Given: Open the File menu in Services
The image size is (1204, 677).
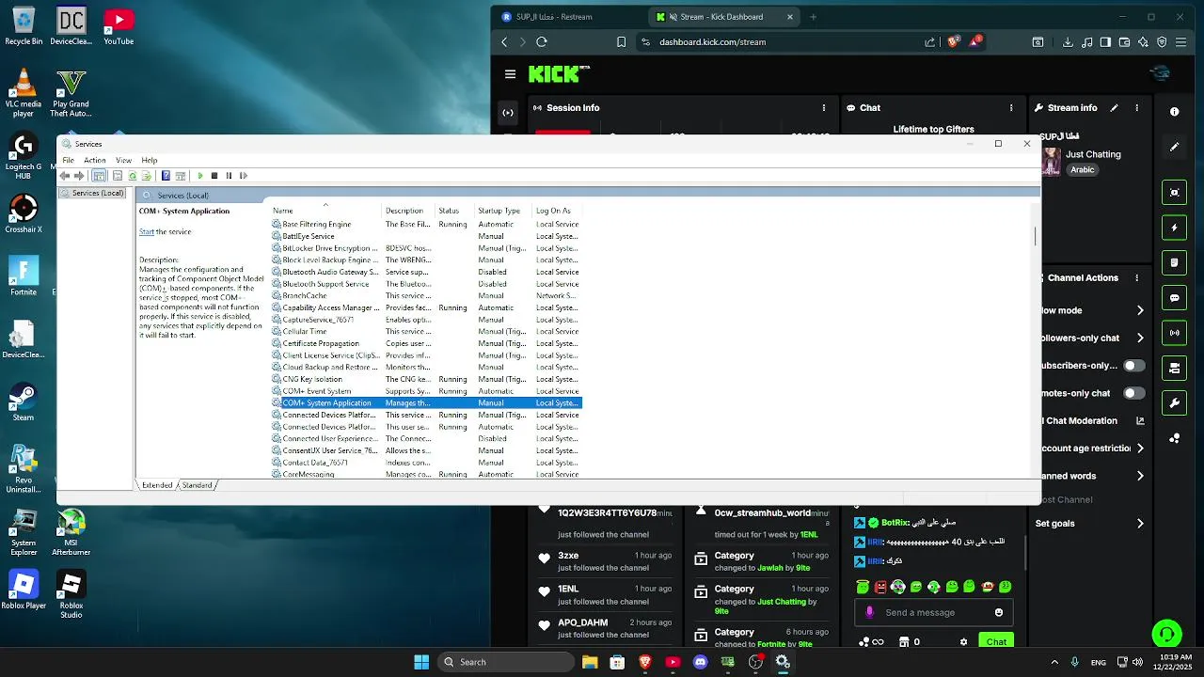Looking at the screenshot, I should 69,160.
